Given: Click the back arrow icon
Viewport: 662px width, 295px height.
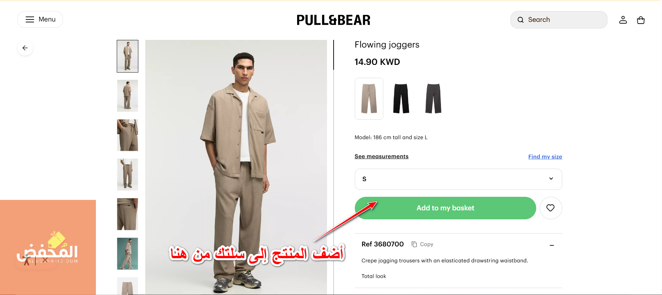Looking at the screenshot, I should coord(25,48).
